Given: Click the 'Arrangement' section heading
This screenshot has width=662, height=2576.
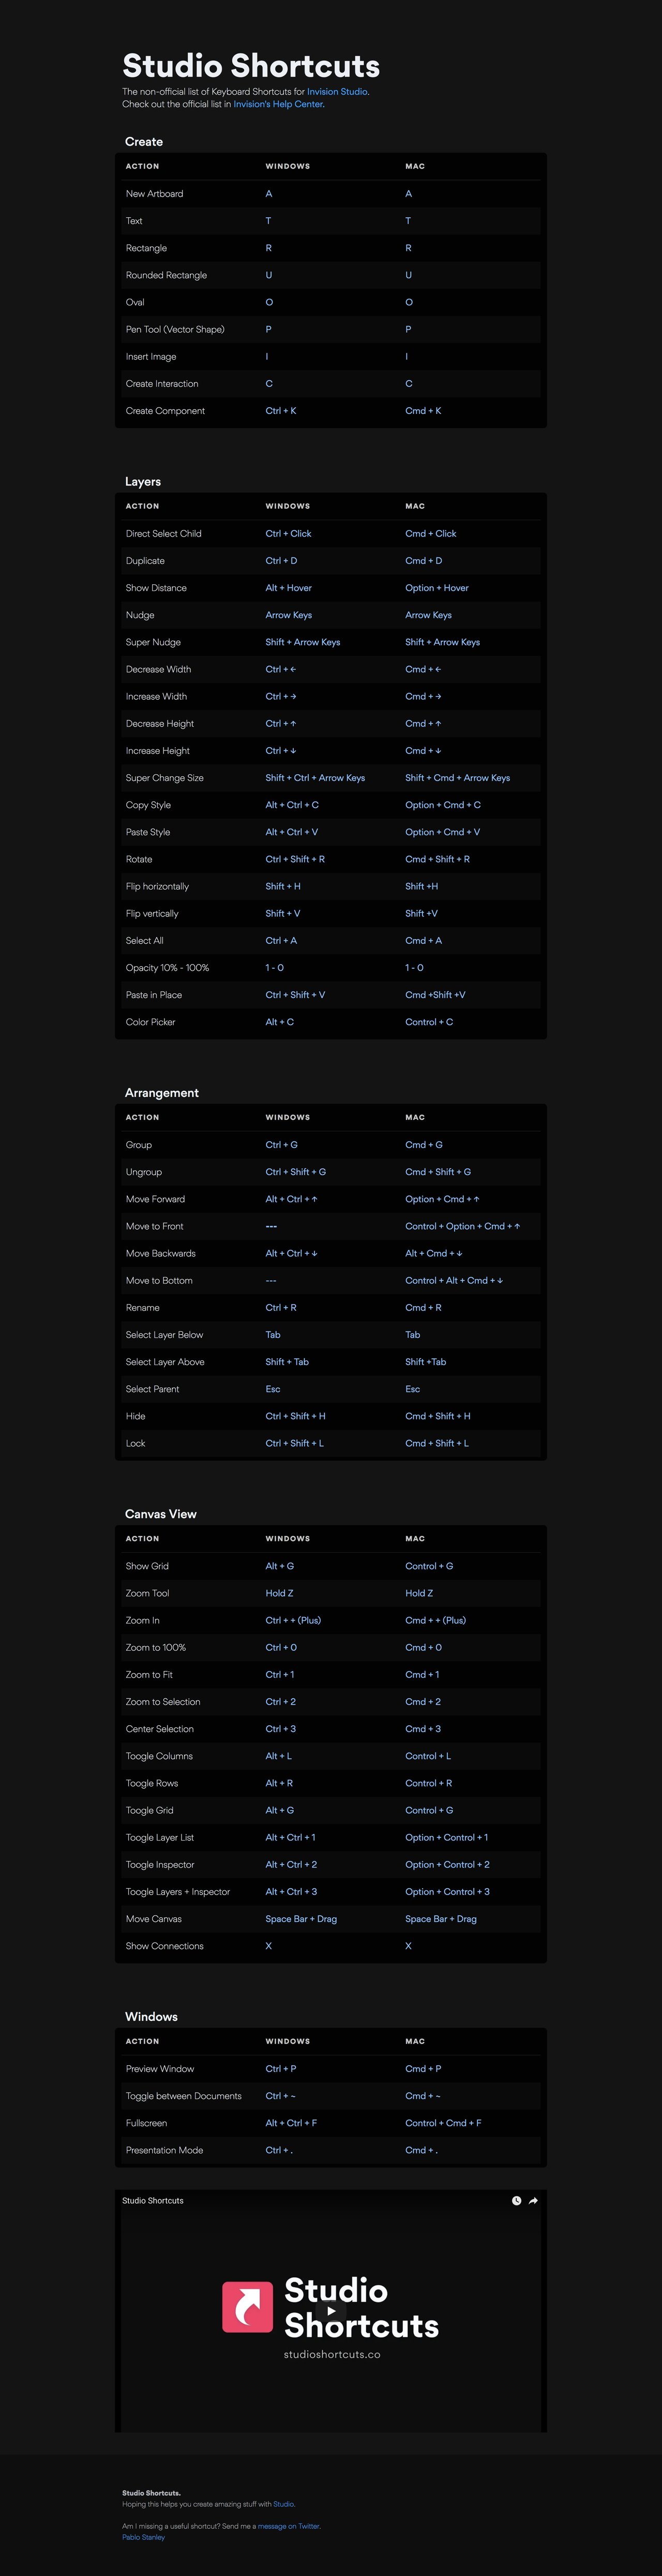Looking at the screenshot, I should [x=162, y=1093].
